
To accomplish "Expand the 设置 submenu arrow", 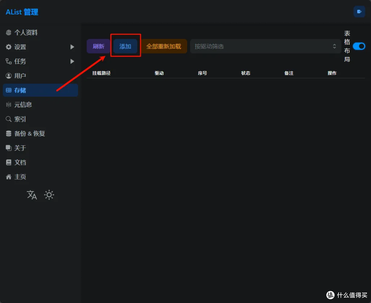I will (x=72, y=47).
